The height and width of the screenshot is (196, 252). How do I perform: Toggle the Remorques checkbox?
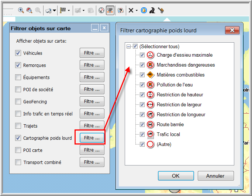point(18,65)
